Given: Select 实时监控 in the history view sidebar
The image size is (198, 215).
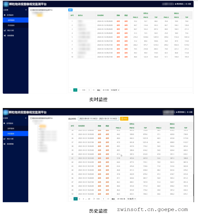Looking at the screenshot, I should click(x=11, y=128).
